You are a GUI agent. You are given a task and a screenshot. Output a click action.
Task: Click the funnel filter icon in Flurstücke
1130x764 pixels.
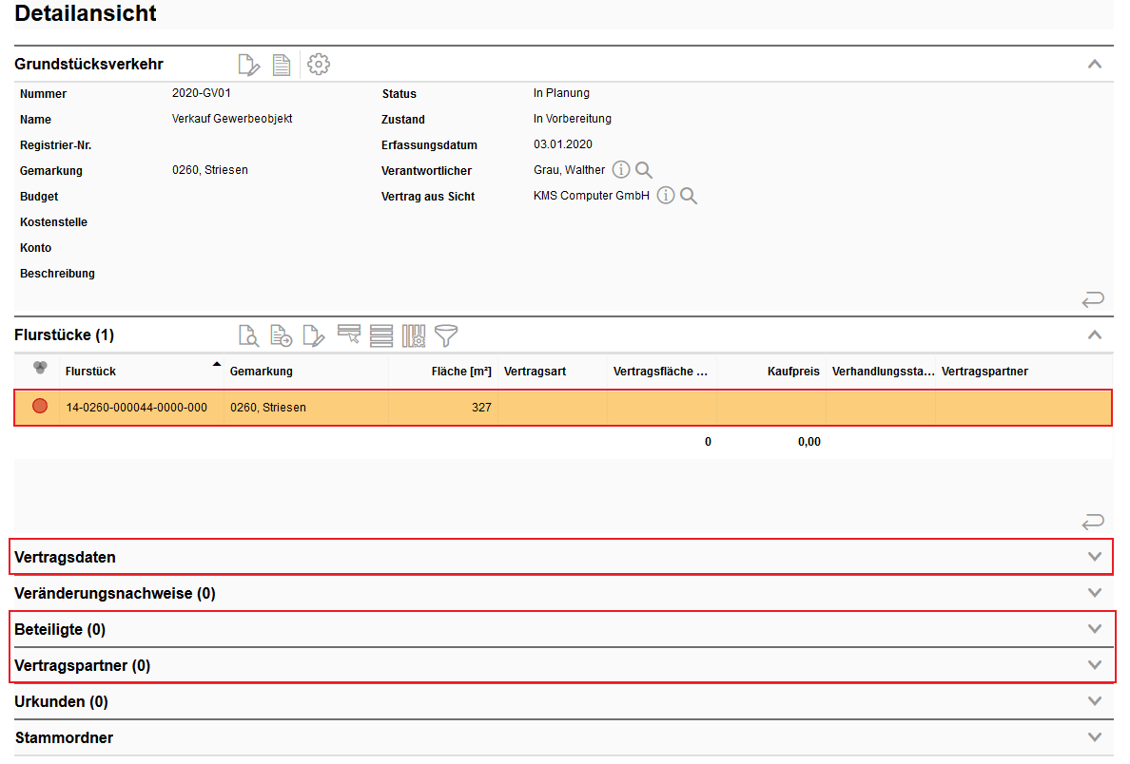446,334
